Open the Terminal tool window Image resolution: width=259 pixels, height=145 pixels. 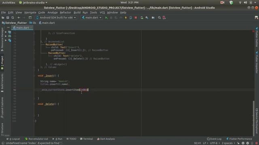click(86, 139)
